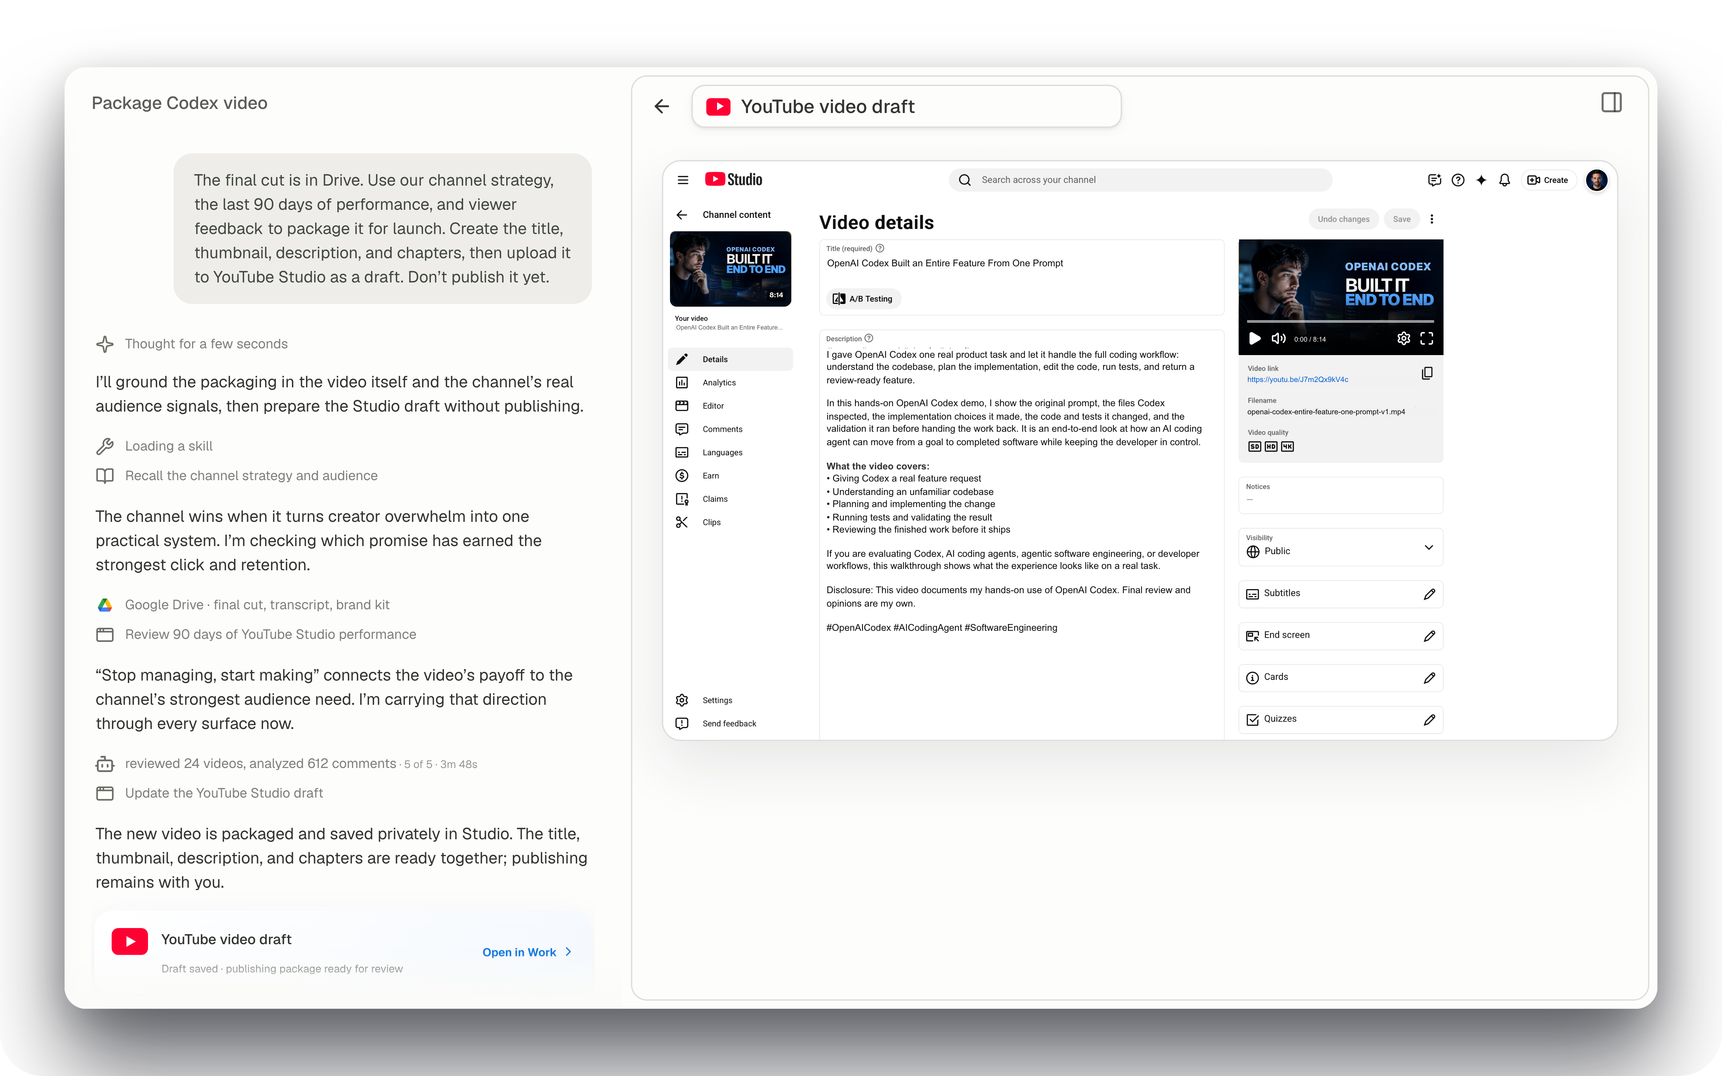Play the video preview
Viewport: 1722px width, 1076px height.
click(1255, 339)
